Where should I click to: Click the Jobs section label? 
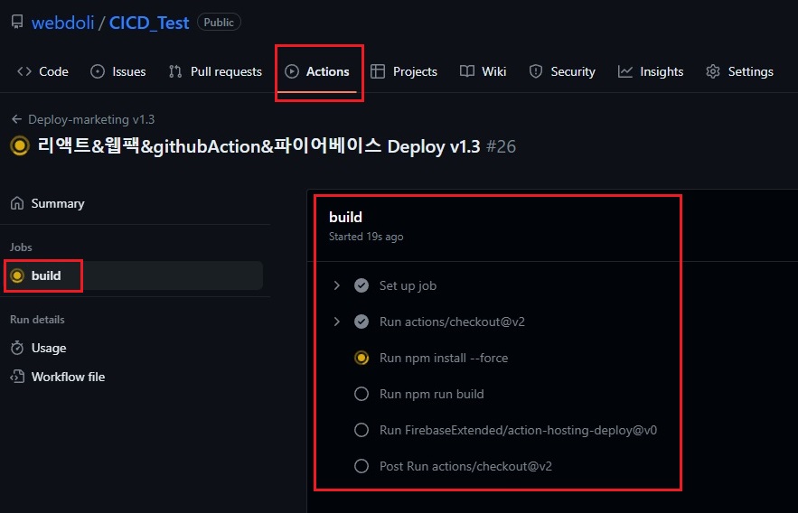[x=21, y=247]
